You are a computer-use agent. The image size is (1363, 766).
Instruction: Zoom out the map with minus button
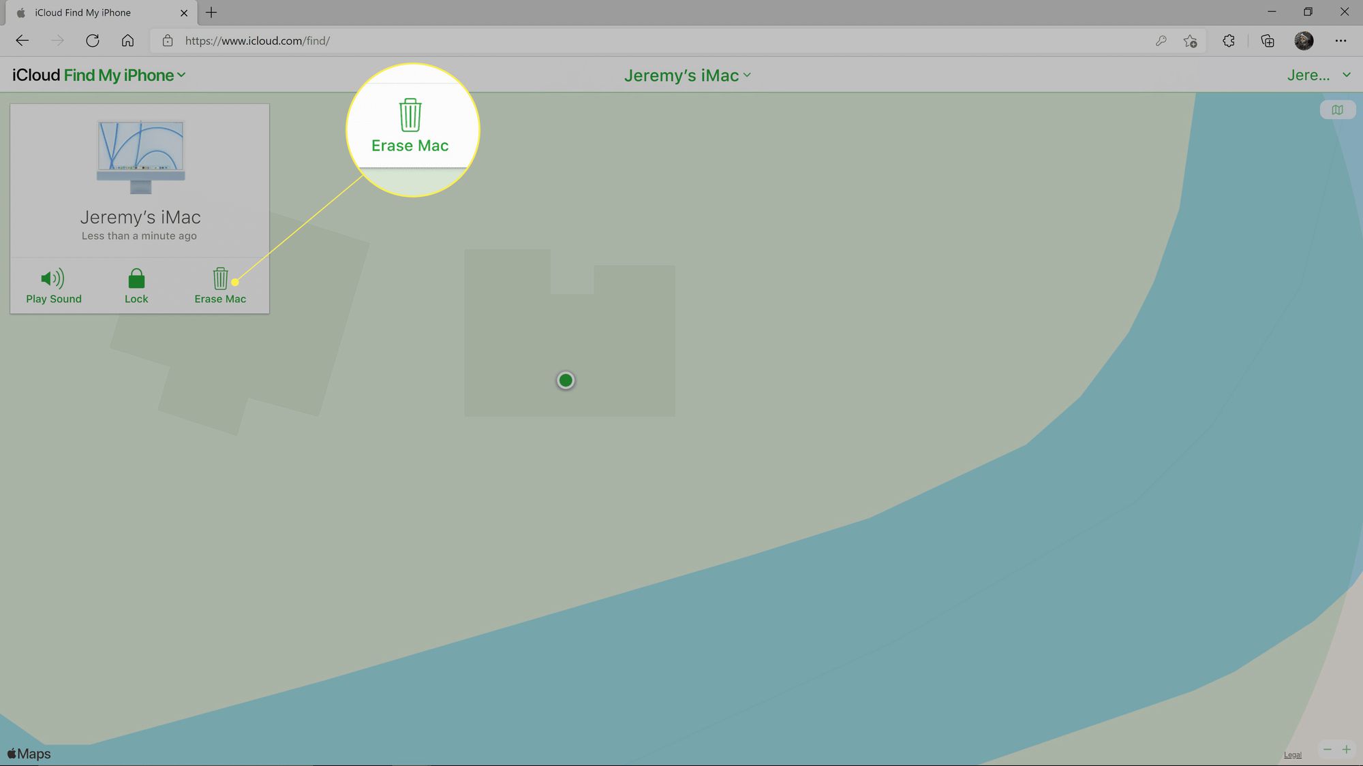(x=1327, y=750)
